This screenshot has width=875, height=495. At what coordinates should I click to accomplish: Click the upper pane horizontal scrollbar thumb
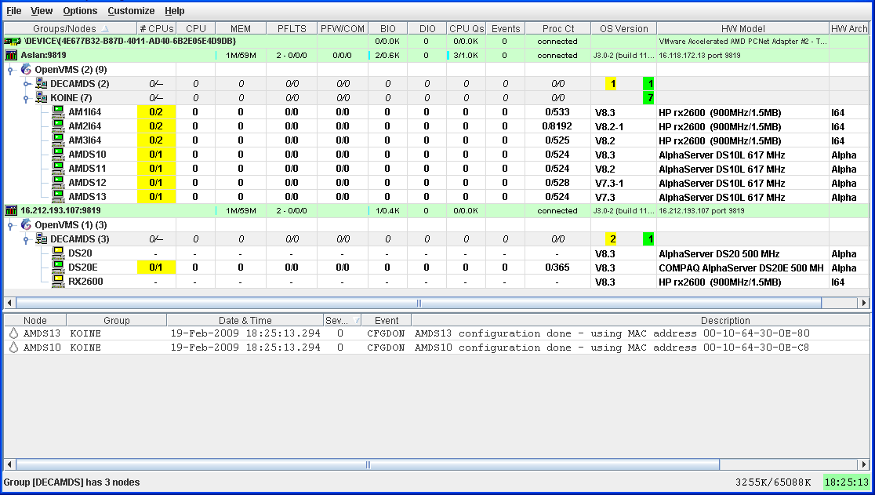pyautogui.click(x=419, y=303)
